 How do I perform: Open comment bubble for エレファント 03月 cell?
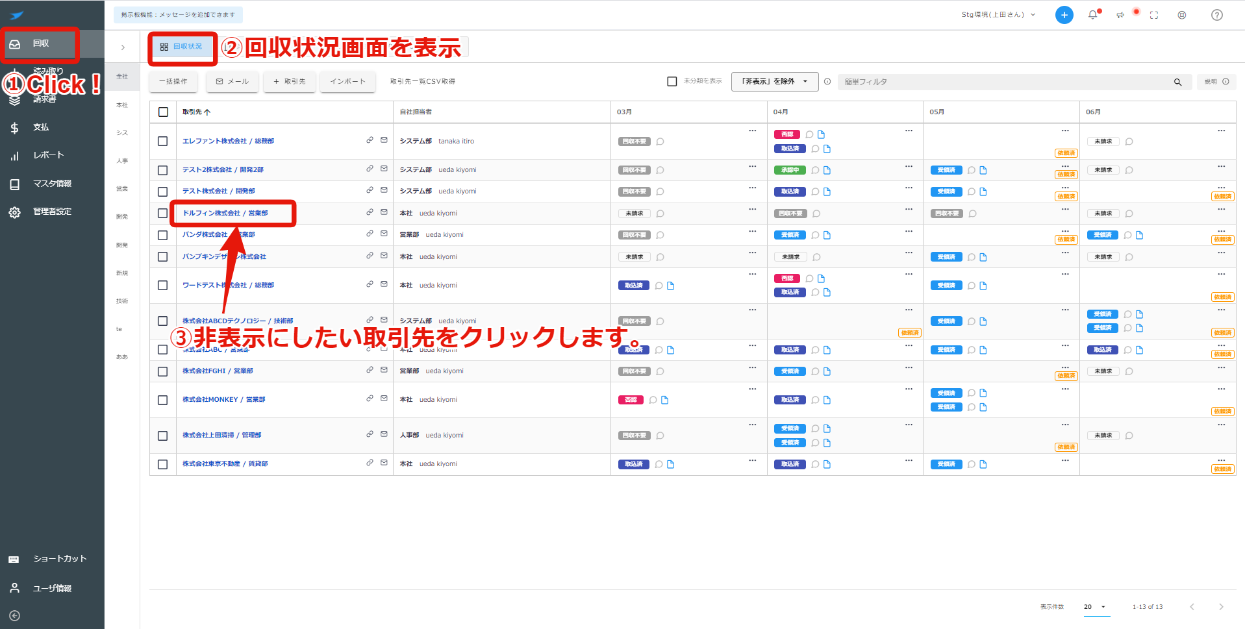point(660,142)
